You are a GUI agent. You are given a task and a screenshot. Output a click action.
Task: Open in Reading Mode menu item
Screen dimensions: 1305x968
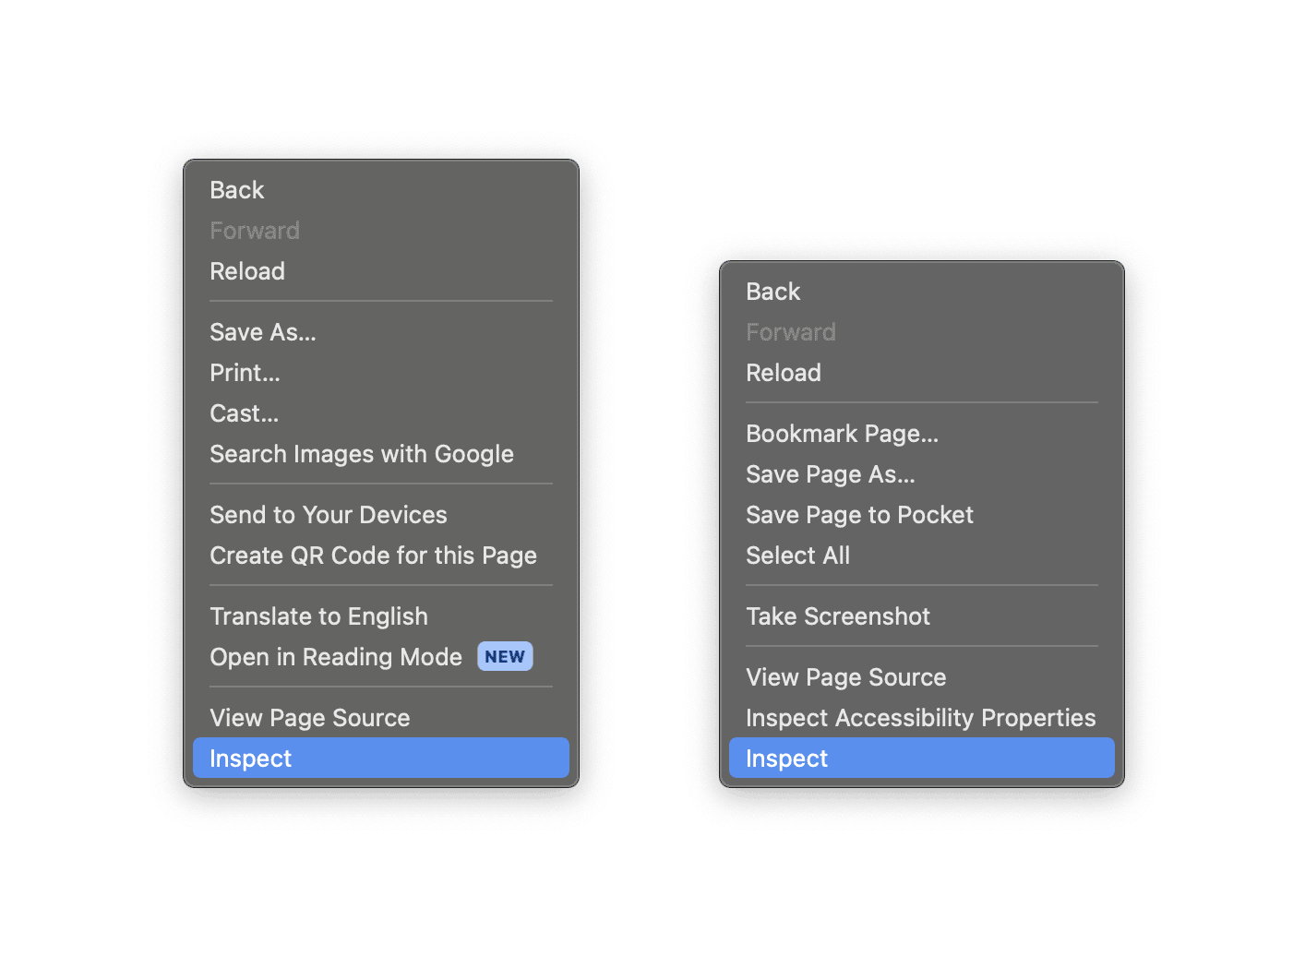click(336, 657)
